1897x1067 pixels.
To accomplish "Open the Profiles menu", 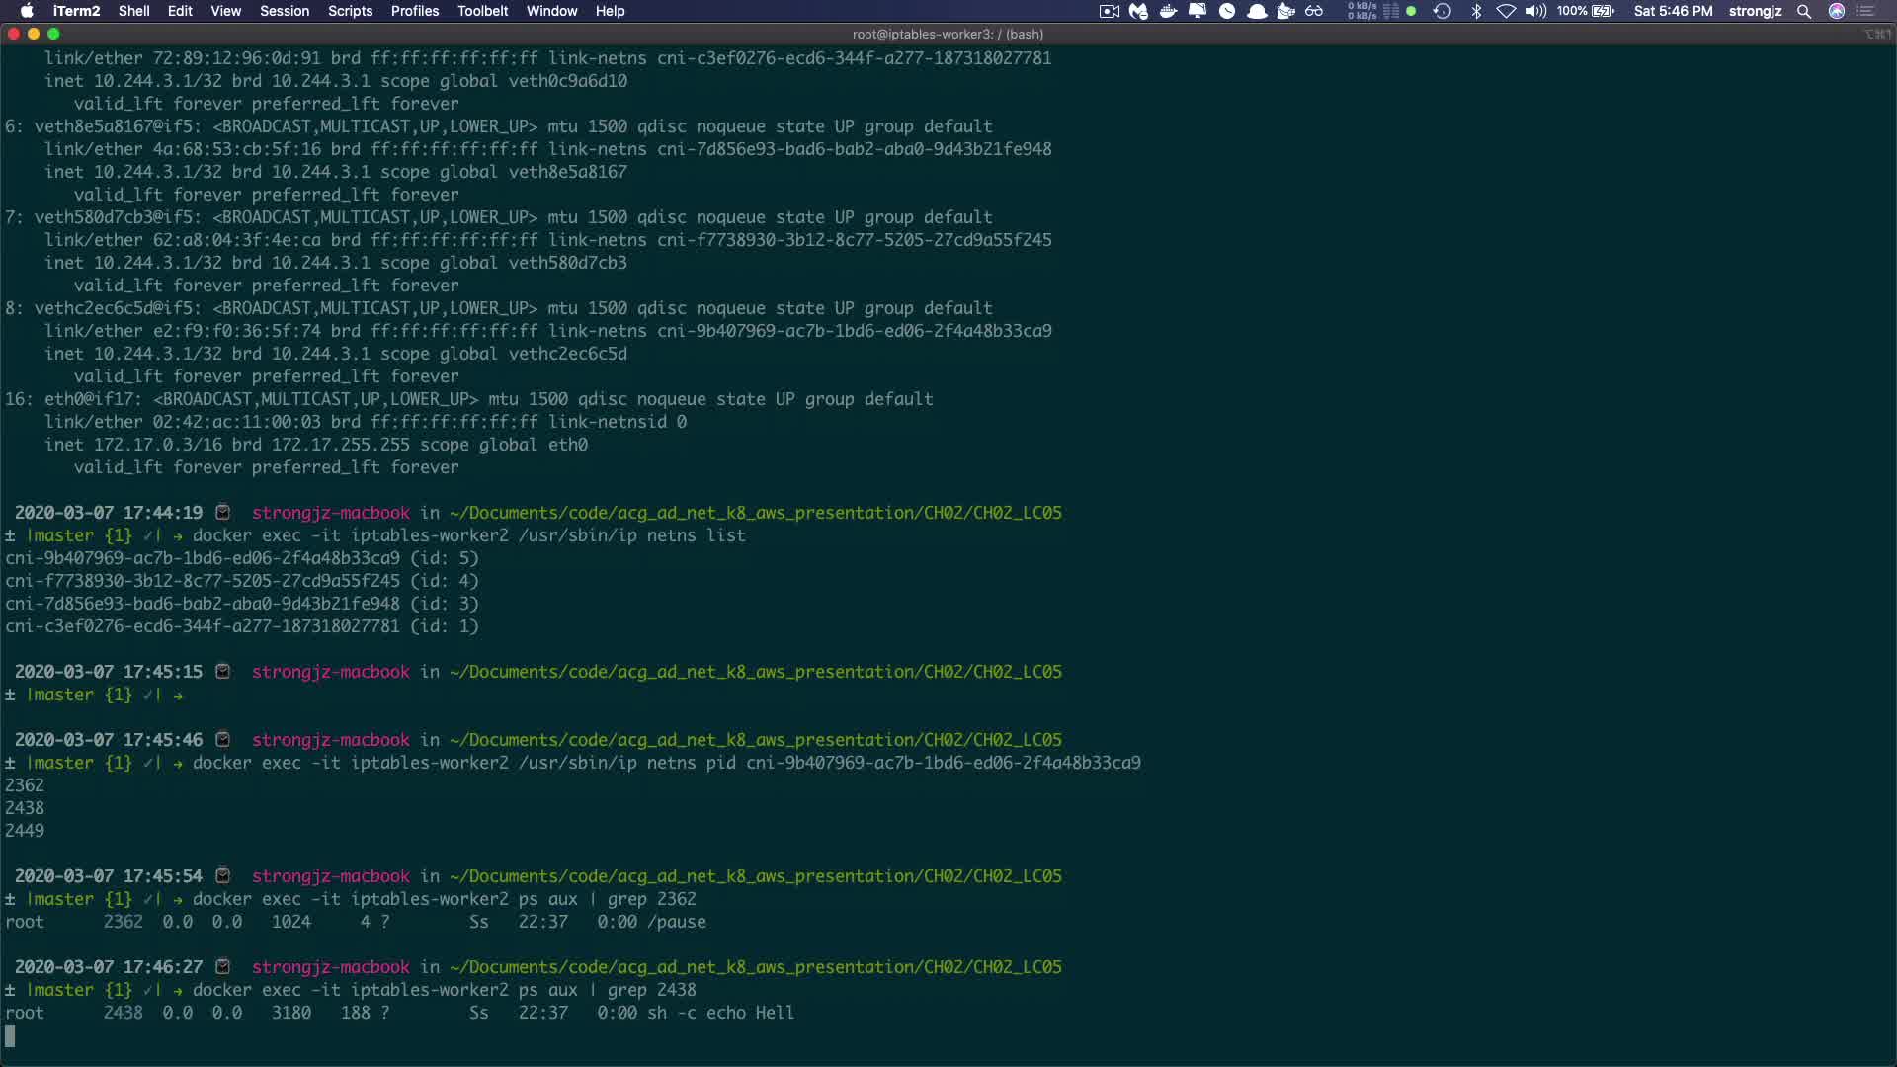I will 414,11.
